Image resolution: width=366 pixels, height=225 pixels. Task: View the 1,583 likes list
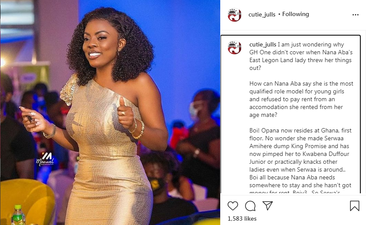pos(242,218)
